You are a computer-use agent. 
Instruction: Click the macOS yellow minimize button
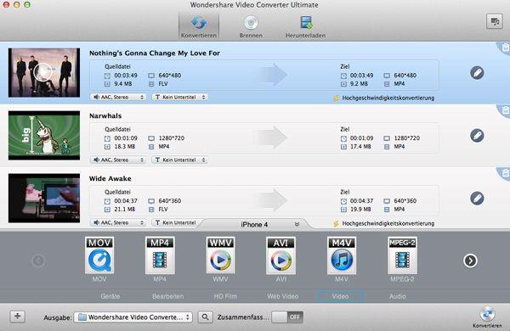coord(17,4)
